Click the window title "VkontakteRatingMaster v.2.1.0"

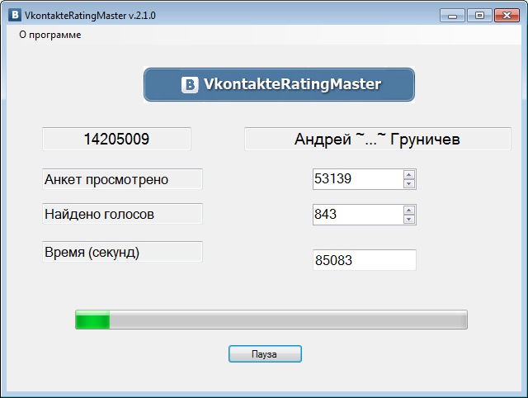(x=90, y=16)
